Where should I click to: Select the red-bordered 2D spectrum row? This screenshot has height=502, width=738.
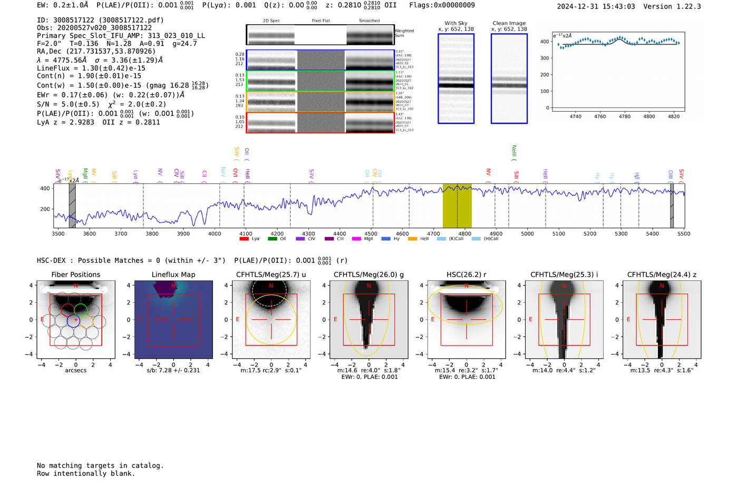click(x=321, y=122)
